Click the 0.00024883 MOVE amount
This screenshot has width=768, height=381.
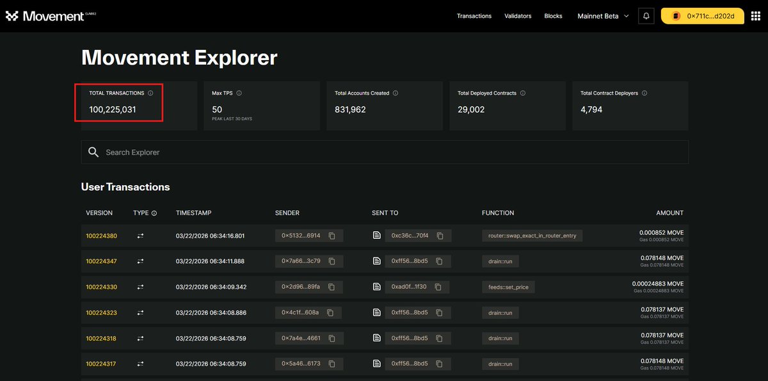[658, 284]
